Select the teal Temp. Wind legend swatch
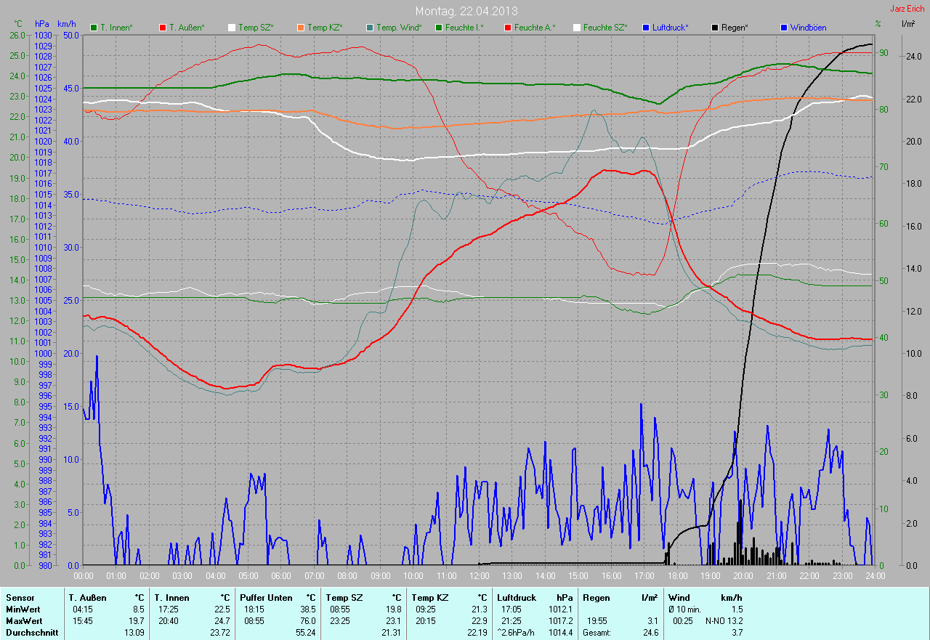Image resolution: width=930 pixels, height=640 pixels. click(370, 28)
